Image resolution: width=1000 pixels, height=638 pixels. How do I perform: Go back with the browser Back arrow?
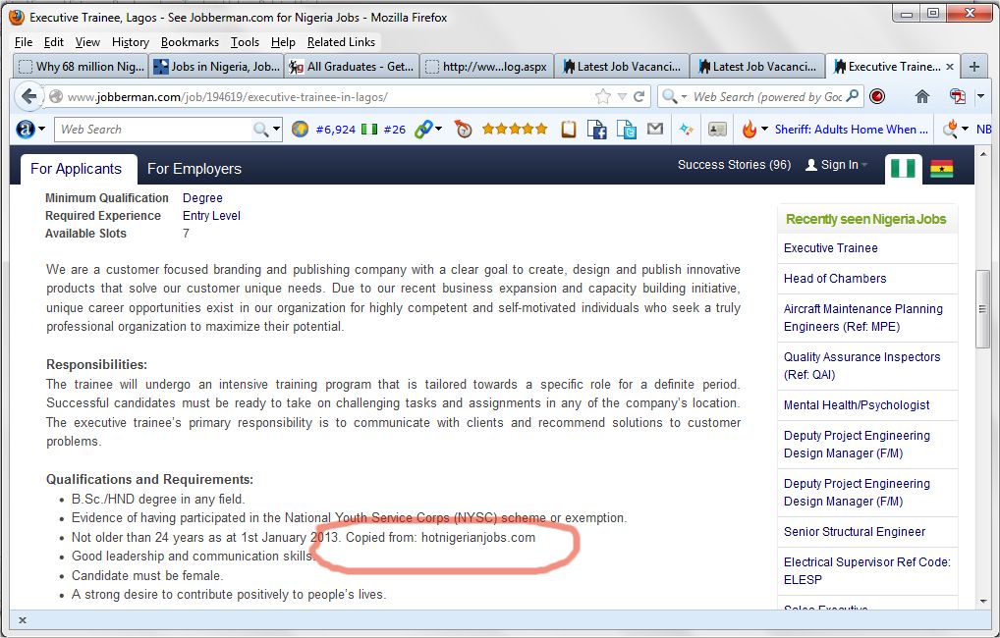tap(28, 97)
